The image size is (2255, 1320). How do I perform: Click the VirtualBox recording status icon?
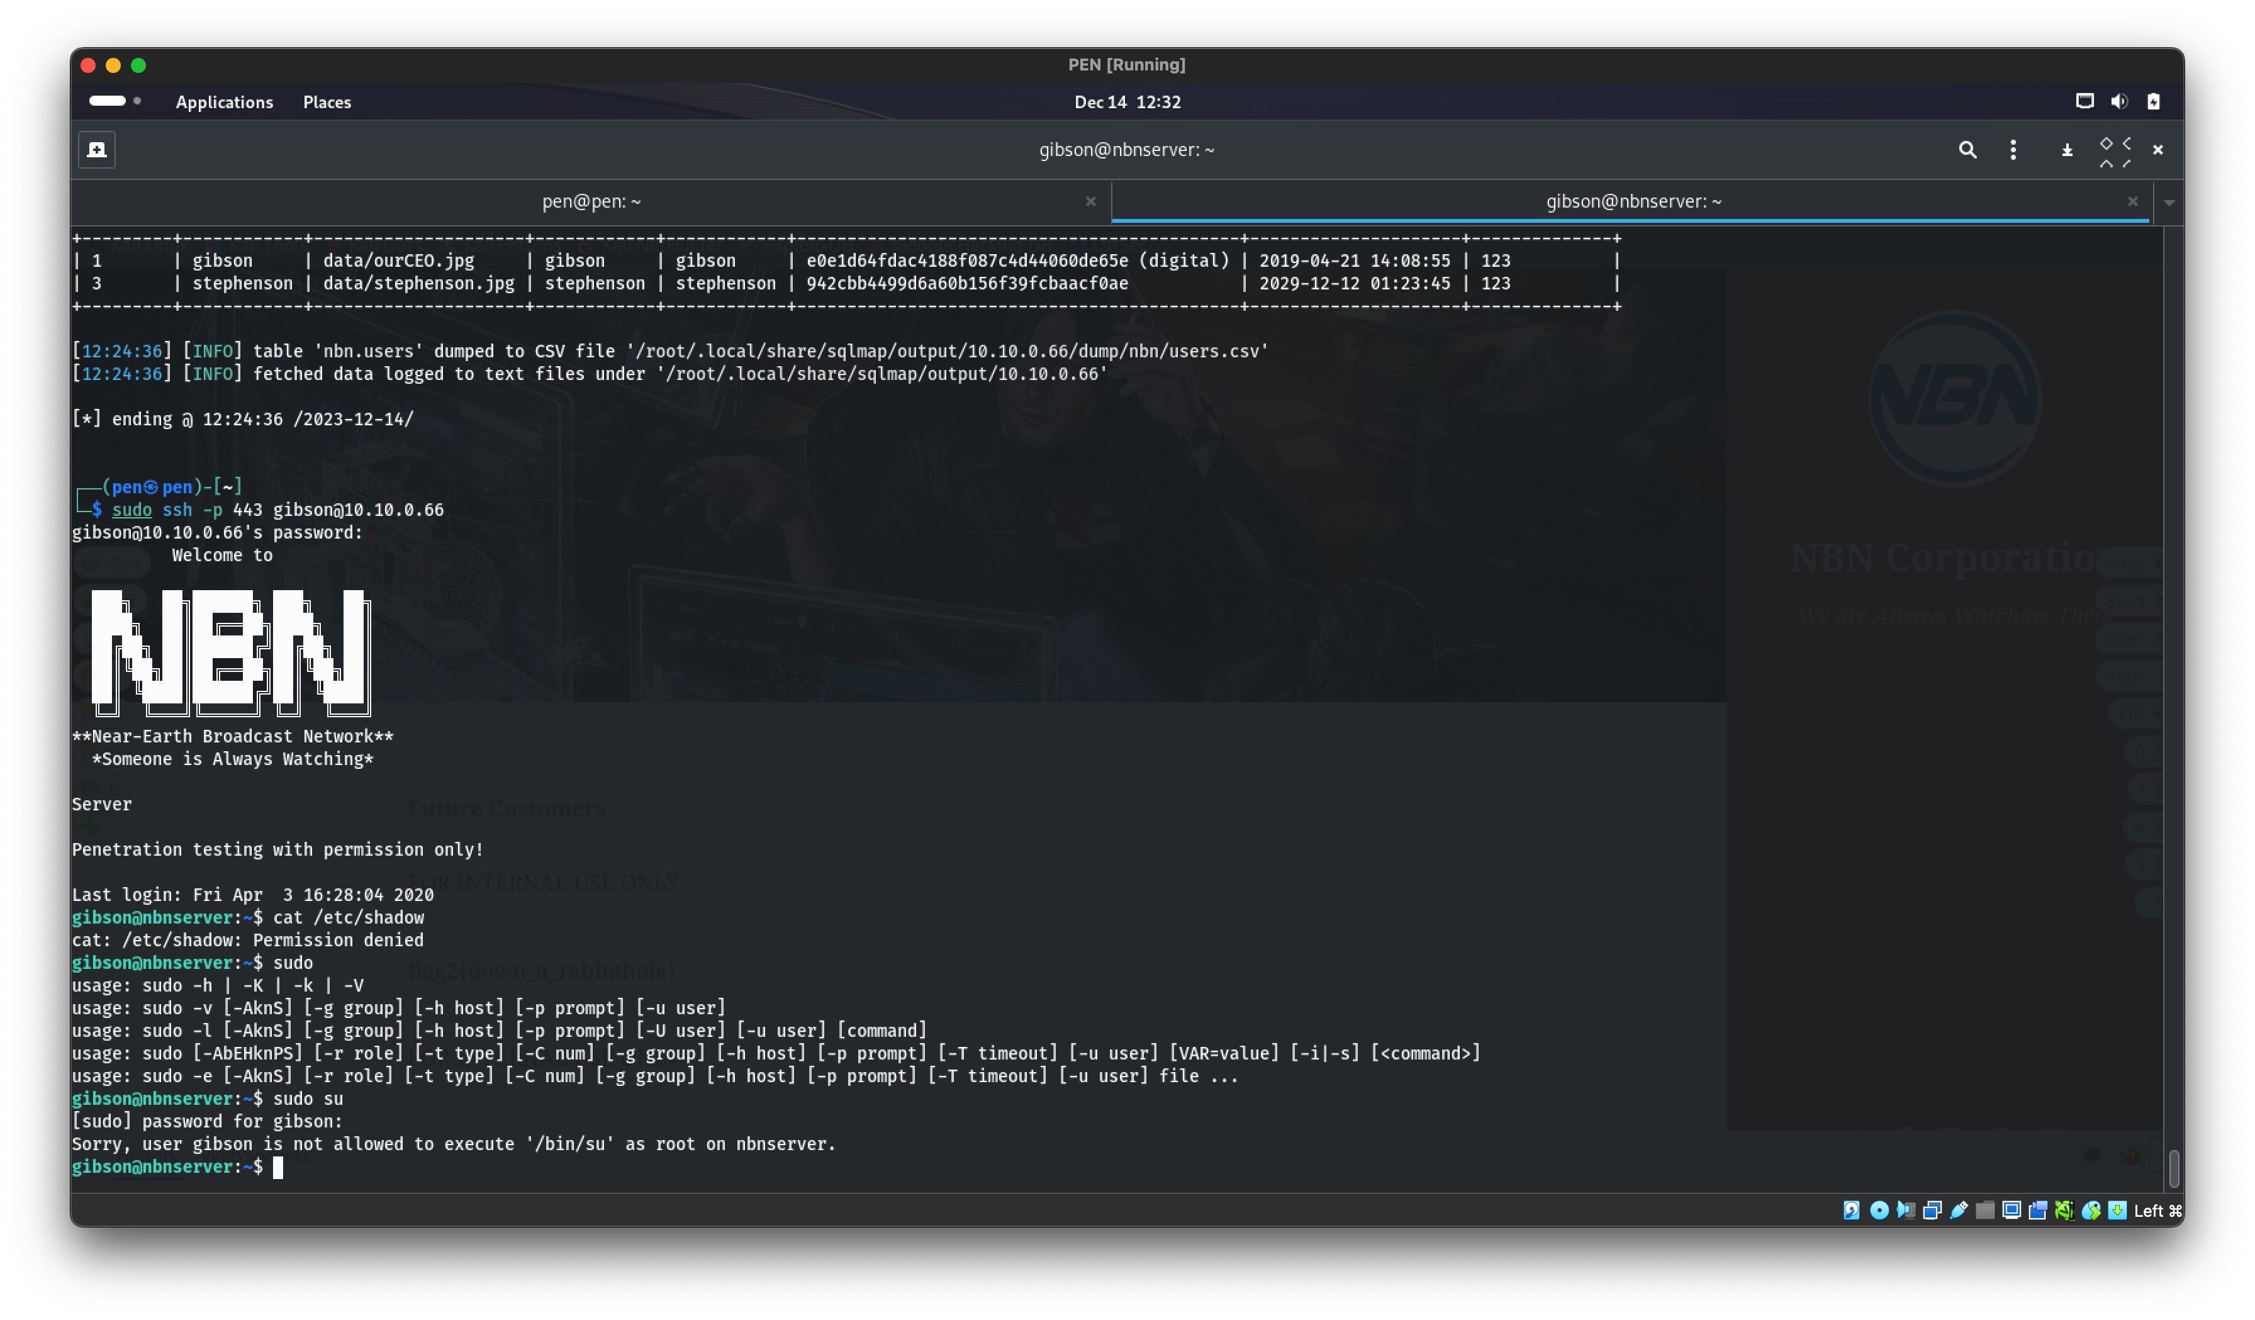tap(2037, 1210)
